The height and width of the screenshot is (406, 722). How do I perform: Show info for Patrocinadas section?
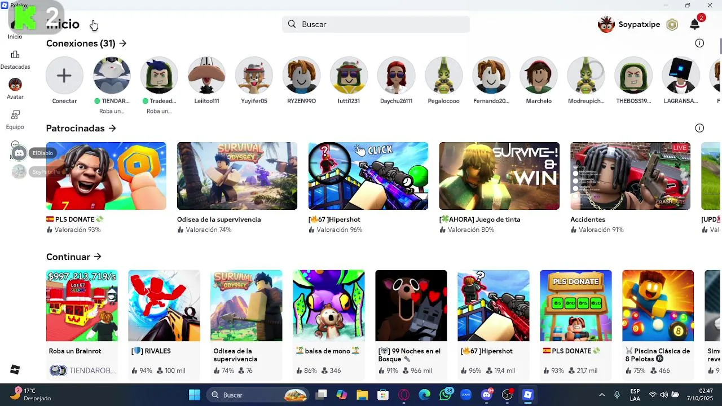[699, 128]
